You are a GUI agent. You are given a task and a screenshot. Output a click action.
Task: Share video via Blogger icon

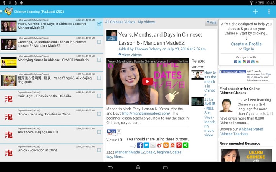[x=166, y=145]
